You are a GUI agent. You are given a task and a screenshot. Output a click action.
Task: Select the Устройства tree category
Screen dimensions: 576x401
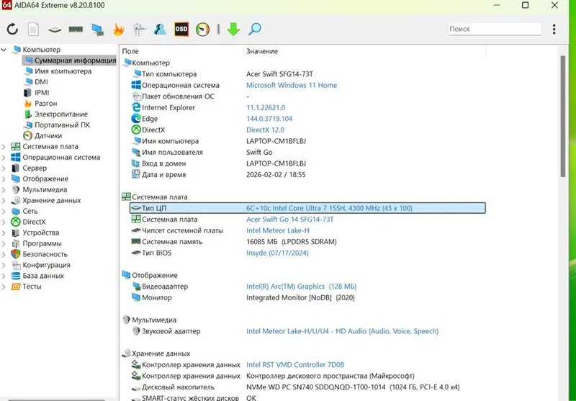pos(35,233)
